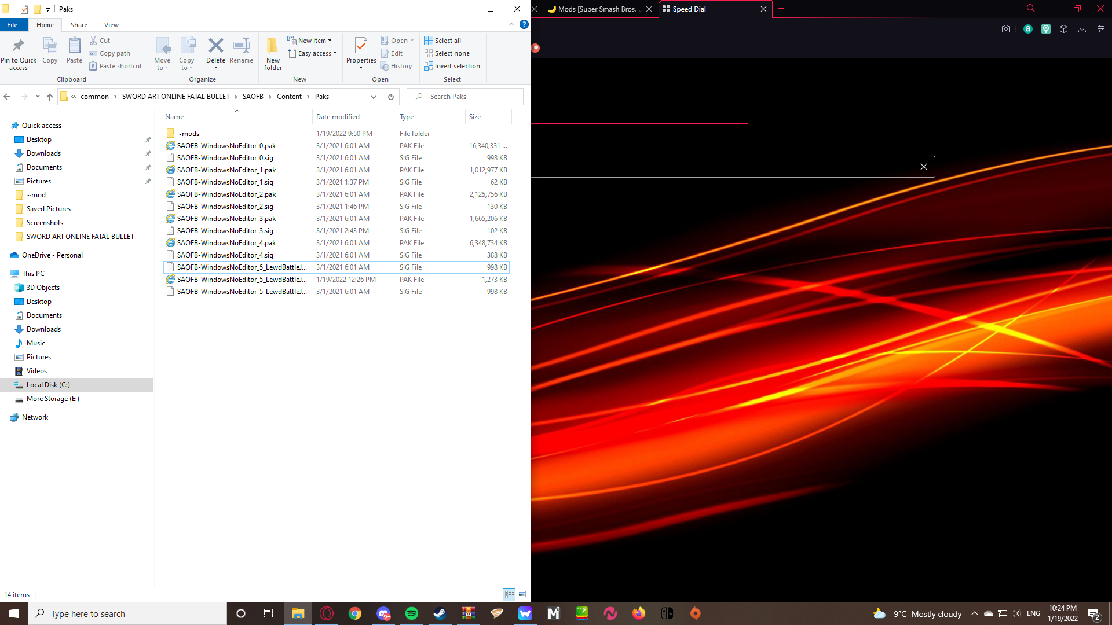Click the Edit ribbon button

[392, 53]
